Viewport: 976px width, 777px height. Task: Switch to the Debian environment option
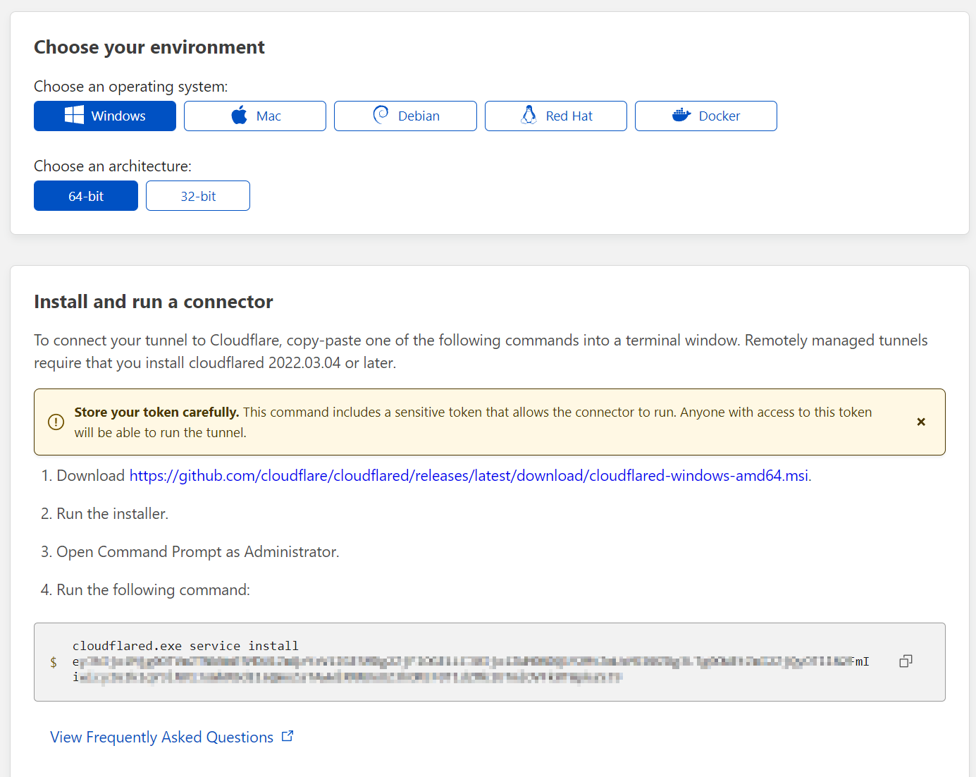pos(404,116)
